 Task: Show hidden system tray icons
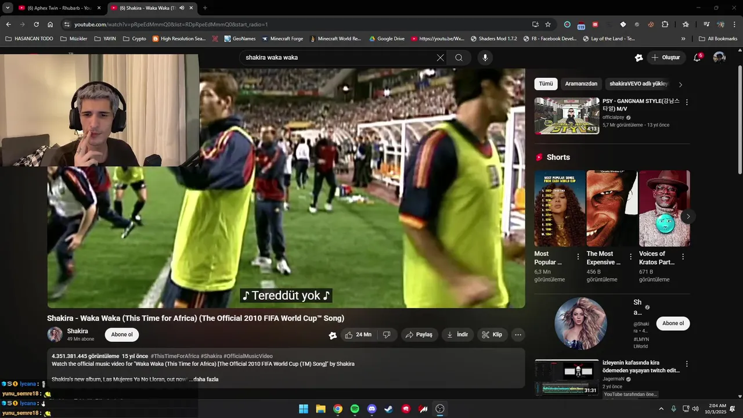661,409
